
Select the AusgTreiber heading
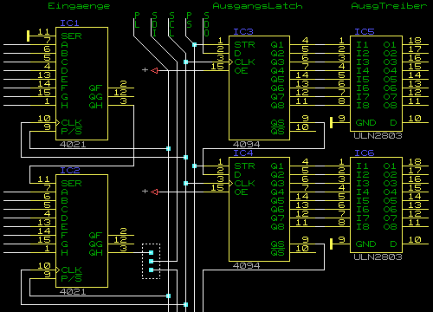389,6
